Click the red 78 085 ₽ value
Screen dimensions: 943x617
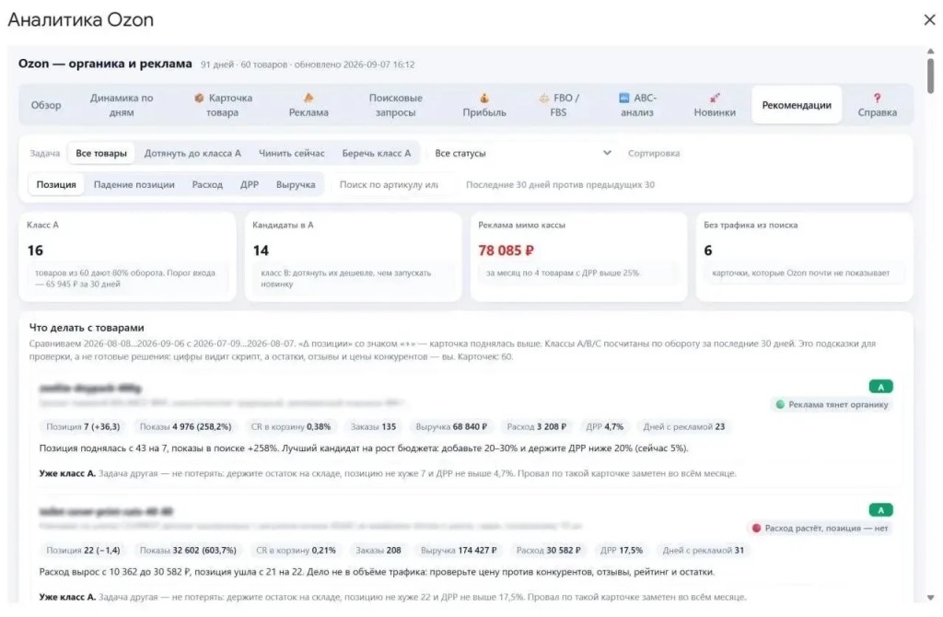[506, 250]
